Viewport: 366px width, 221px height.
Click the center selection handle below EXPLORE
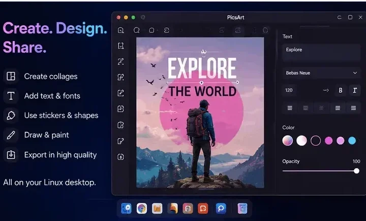(x=201, y=83)
